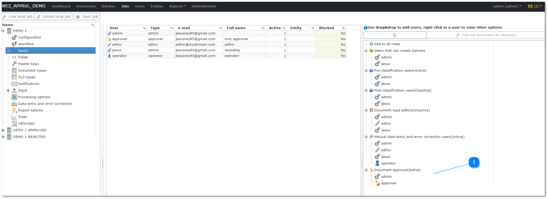Switch to the roles tree tab
The width and height of the screenshot is (548, 199).
[395, 35]
